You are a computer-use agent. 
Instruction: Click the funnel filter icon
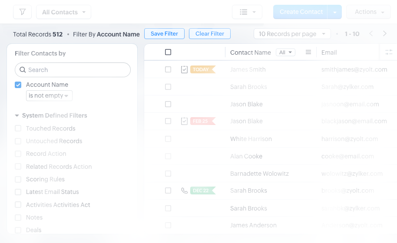tap(22, 12)
